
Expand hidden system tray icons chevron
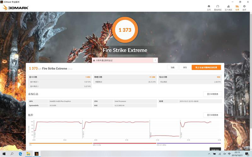209,154
